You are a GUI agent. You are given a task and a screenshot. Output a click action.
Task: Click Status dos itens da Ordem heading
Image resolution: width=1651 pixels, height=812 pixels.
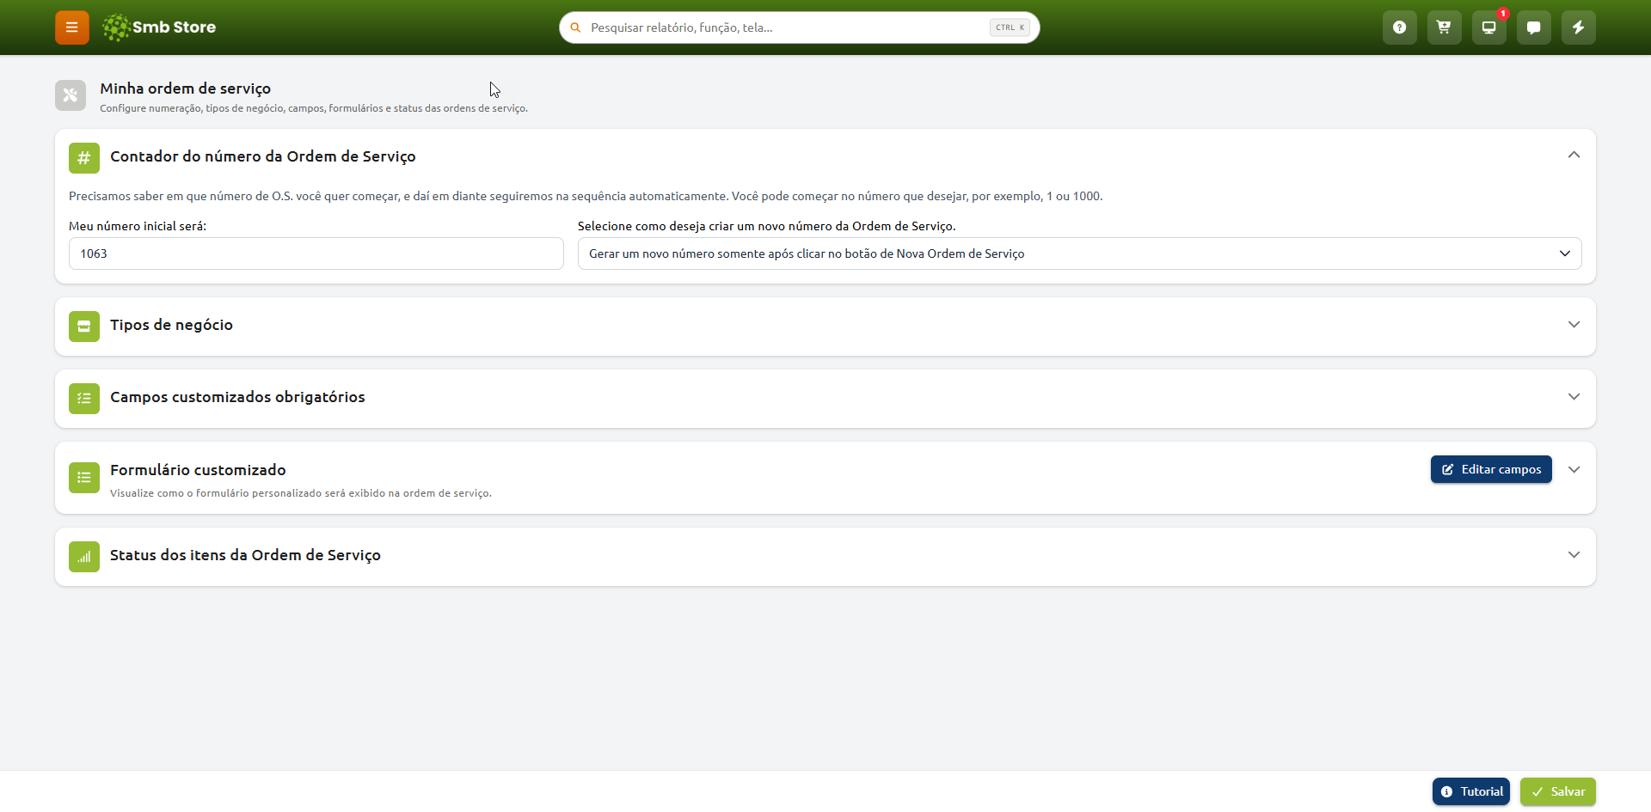pos(245,555)
